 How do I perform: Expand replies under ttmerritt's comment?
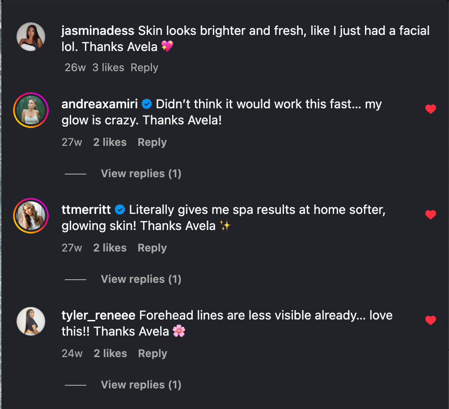point(141,279)
